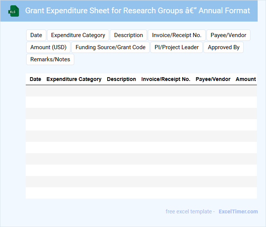Click the Grant Expenditure Sheet title text
The image size is (266, 227).
[138, 11]
